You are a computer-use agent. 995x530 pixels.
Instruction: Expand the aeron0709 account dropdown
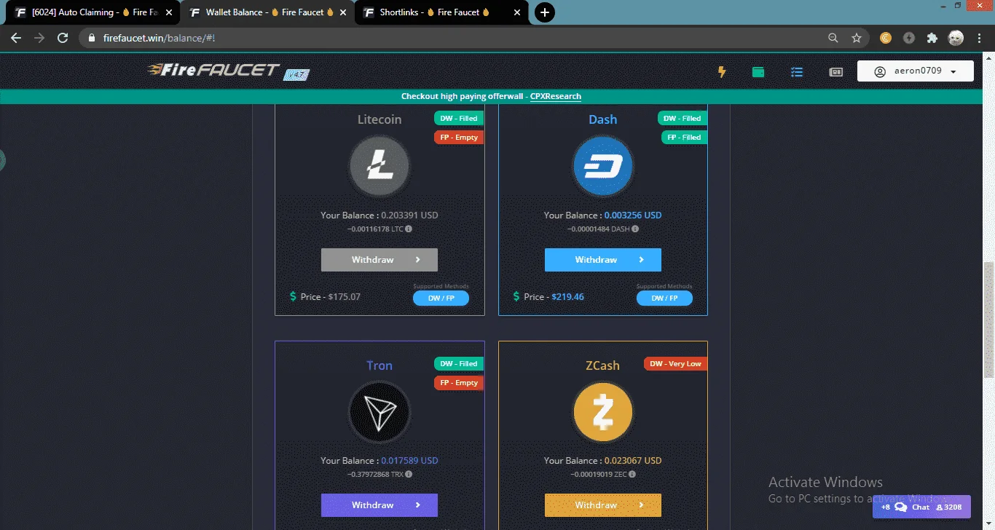916,71
